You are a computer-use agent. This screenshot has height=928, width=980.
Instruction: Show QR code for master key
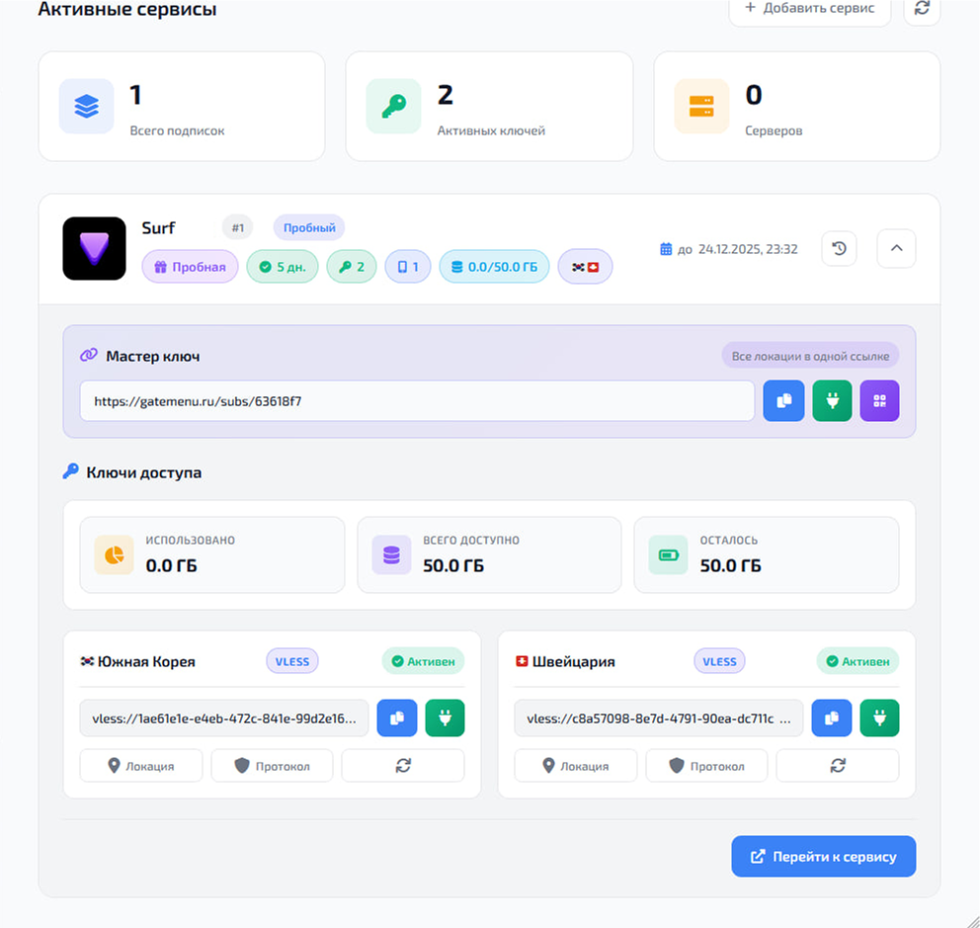pyautogui.click(x=879, y=401)
